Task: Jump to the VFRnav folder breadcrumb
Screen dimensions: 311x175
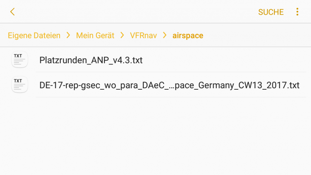Action: 143,36
